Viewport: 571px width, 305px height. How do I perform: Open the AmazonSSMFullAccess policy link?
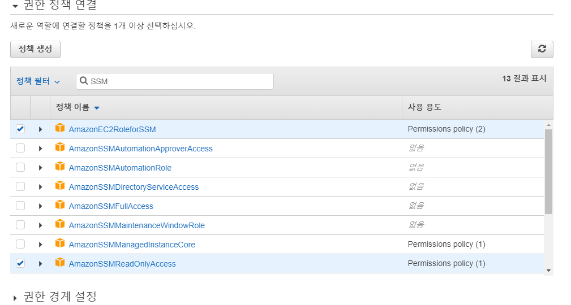(111, 207)
